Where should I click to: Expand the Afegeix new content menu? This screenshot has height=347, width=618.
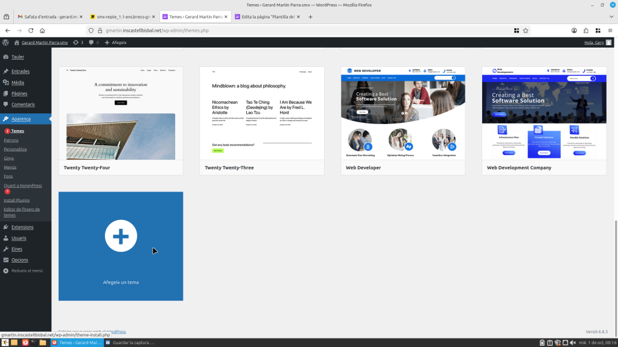pos(115,43)
